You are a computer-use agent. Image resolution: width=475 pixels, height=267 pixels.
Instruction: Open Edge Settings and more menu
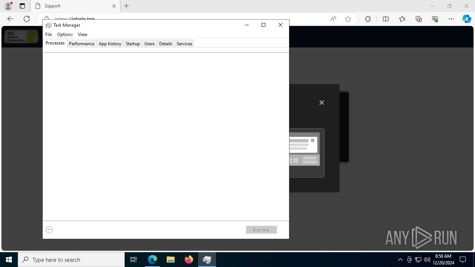(x=451, y=19)
